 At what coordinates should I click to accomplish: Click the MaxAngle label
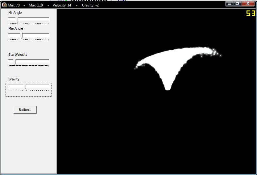16,29
